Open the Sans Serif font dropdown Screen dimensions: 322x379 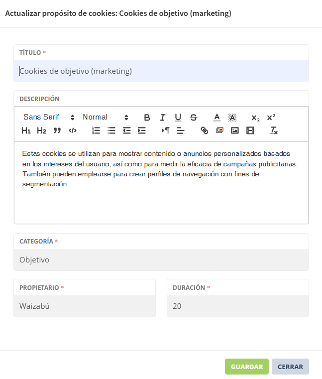point(49,118)
